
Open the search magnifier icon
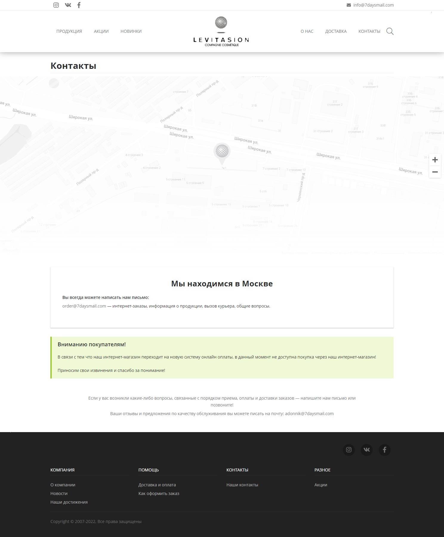pyautogui.click(x=390, y=31)
